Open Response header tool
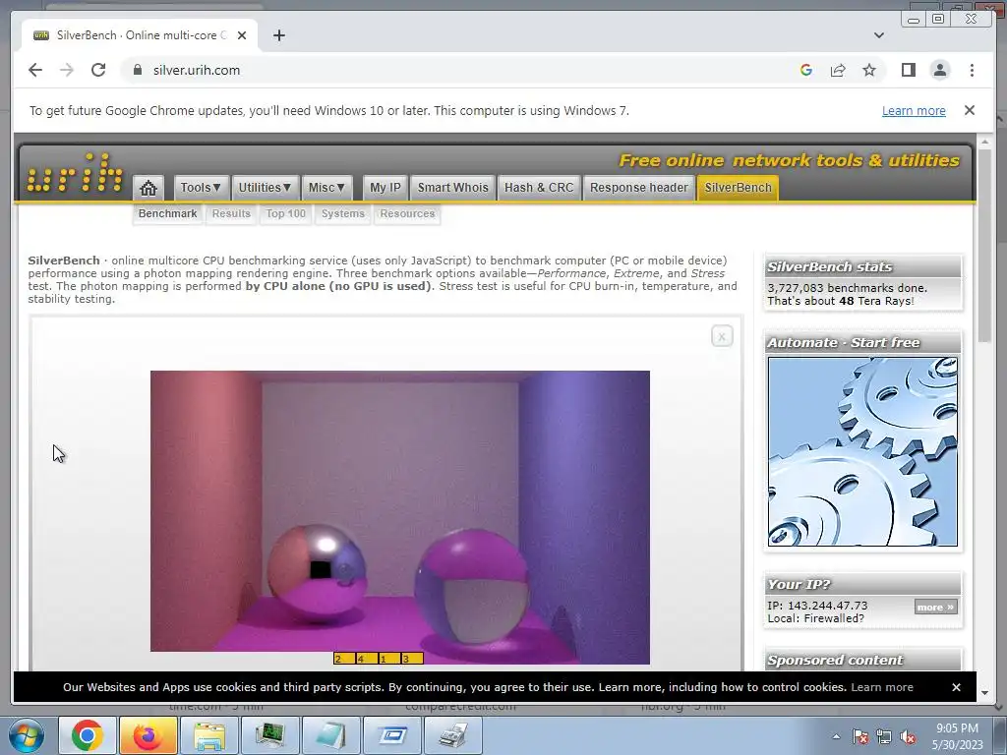The width and height of the screenshot is (1007, 755). [639, 188]
